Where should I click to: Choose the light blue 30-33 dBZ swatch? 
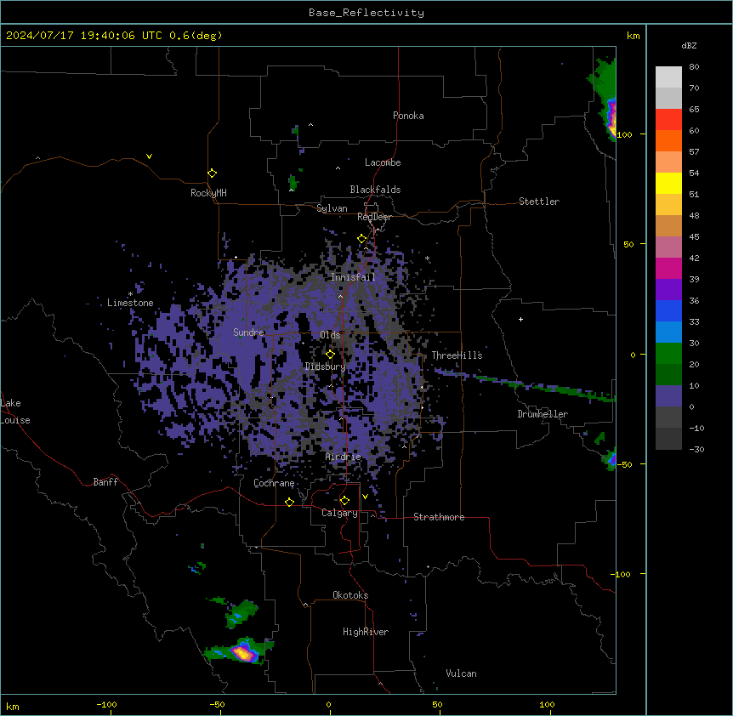(x=668, y=332)
